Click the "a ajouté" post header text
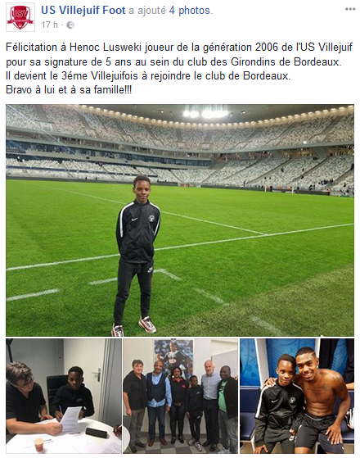The image size is (360, 458). (x=147, y=11)
